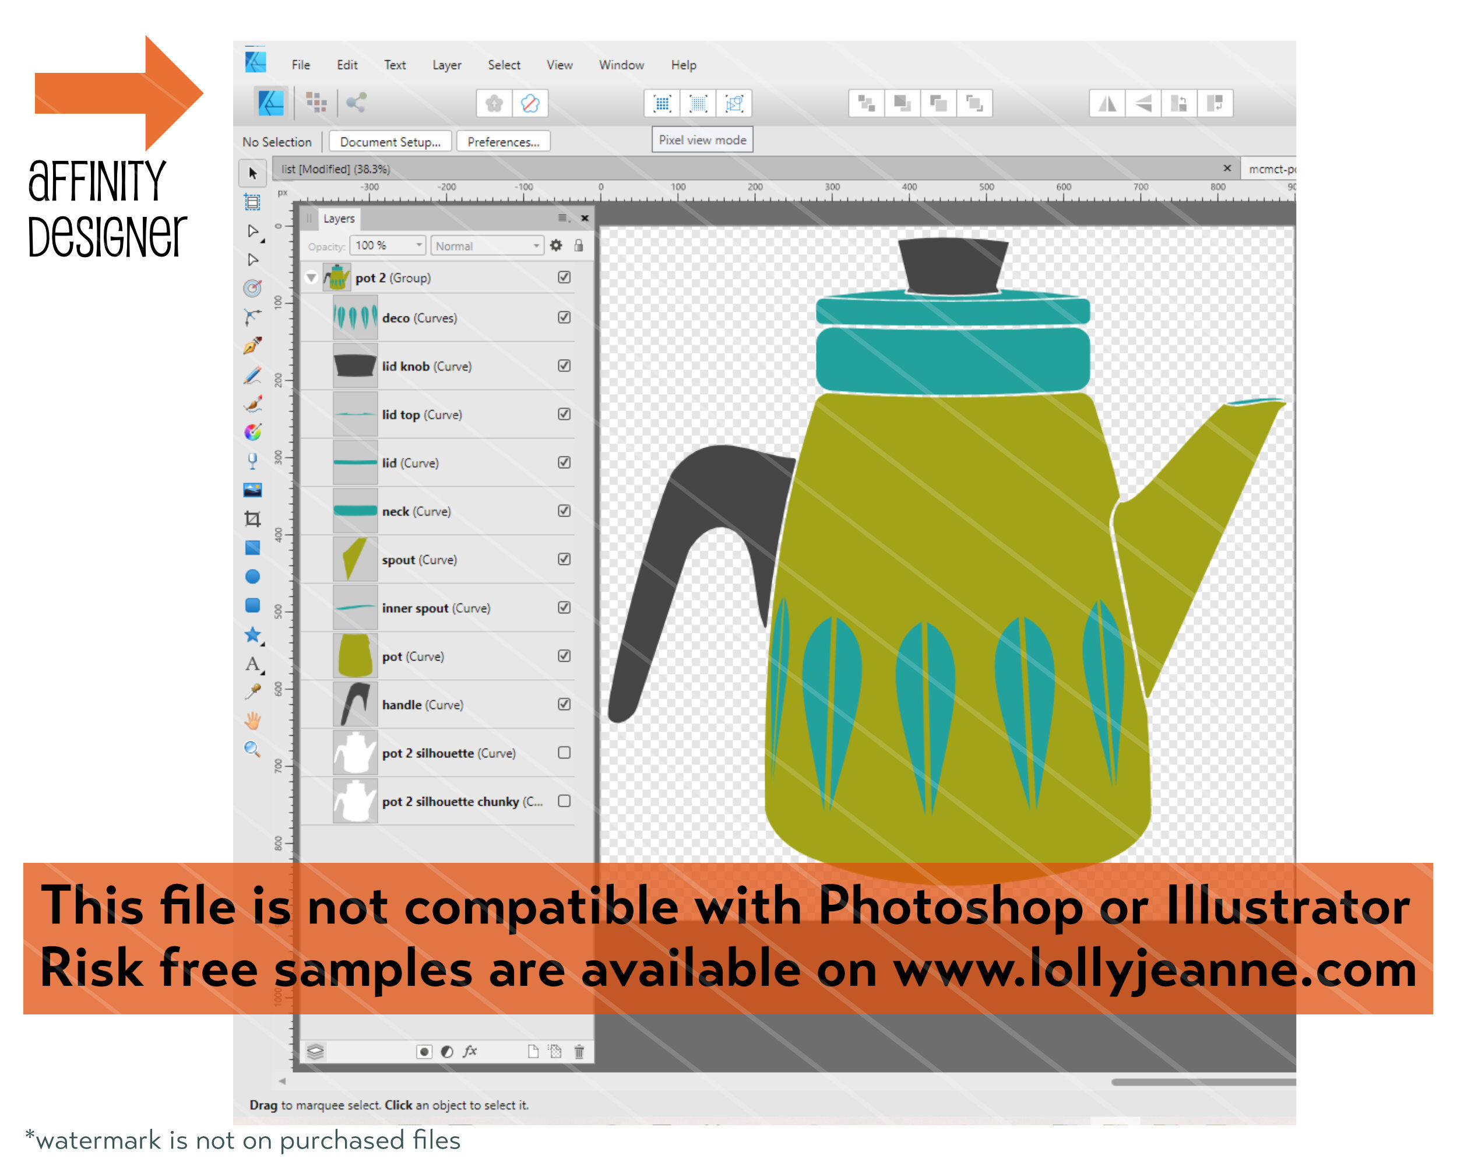Toggle visibility of the deco Curves layer
This screenshot has width=1457, height=1166.
click(564, 317)
